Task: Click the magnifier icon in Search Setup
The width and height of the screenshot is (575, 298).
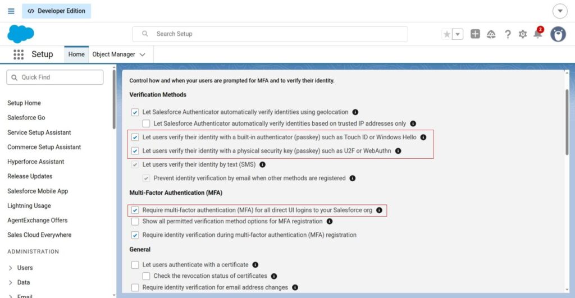Action: pyautogui.click(x=145, y=34)
